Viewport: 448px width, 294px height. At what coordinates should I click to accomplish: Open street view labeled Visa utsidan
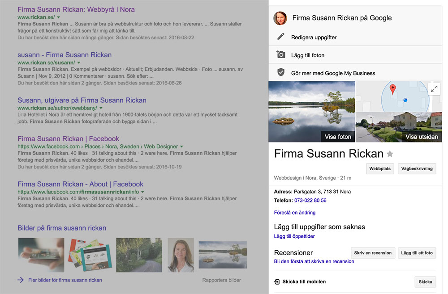click(x=399, y=127)
